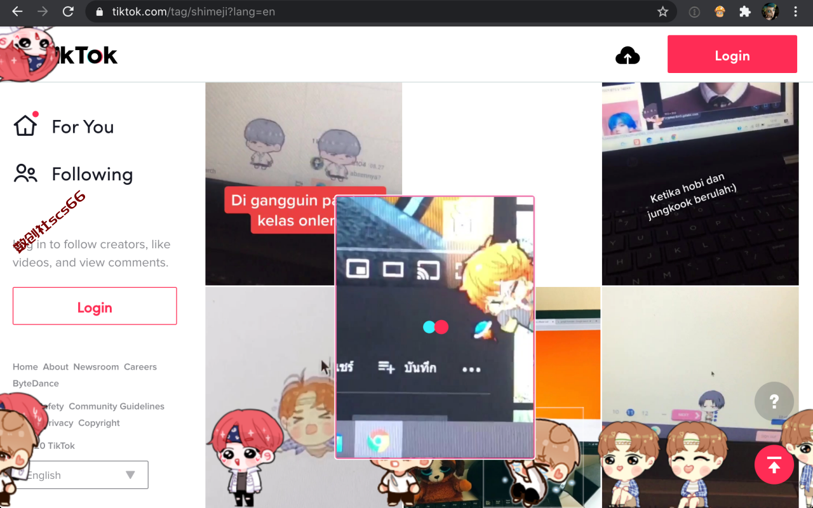Open the Home footer link
813x508 pixels.
25,367
